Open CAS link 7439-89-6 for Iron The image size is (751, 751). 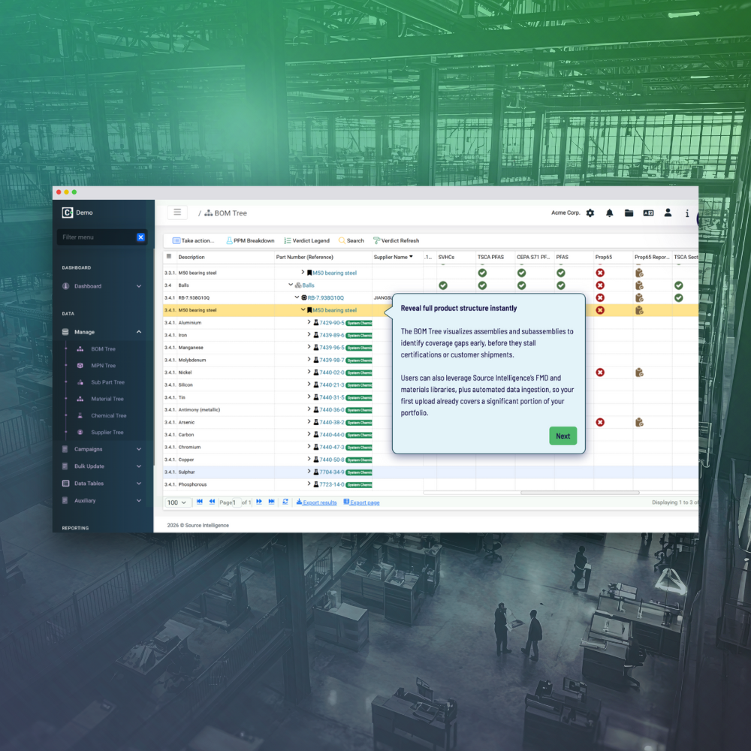click(332, 335)
